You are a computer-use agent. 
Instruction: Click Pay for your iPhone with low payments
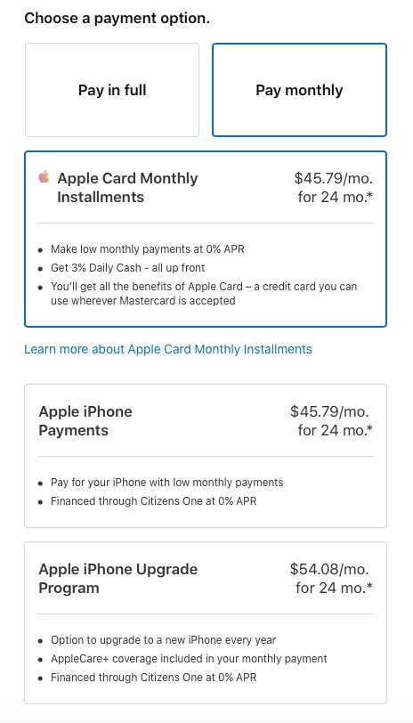coord(166,483)
